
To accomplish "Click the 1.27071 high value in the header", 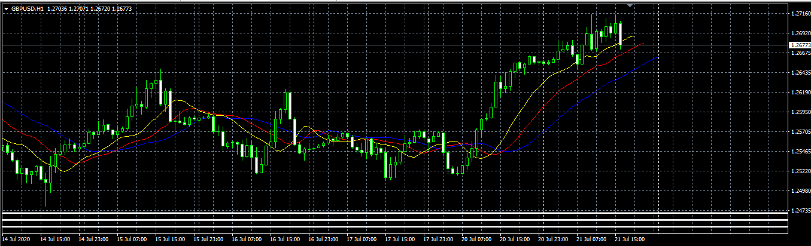I will pos(79,9).
